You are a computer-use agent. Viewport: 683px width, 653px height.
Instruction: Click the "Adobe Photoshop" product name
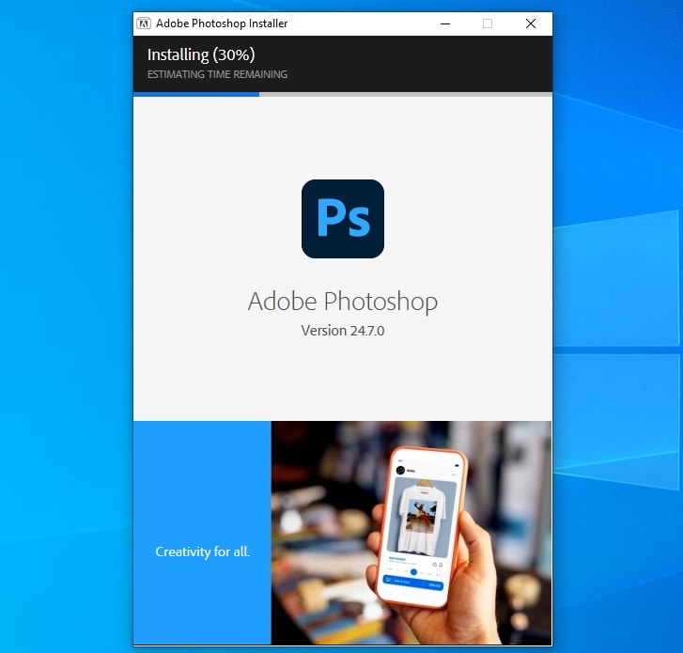343,302
